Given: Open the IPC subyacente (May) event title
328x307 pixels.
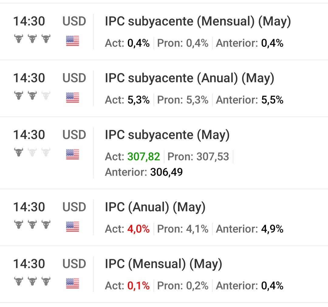Looking at the screenshot, I should pos(167,135).
